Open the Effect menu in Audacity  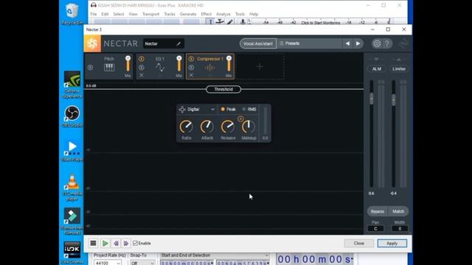[x=206, y=14]
